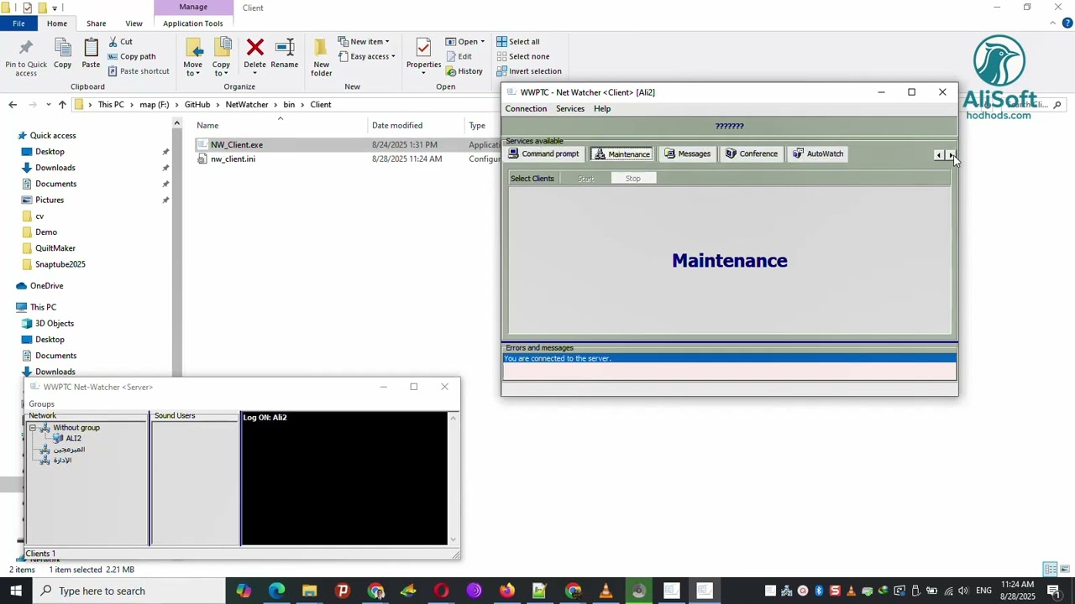1075x604 pixels.
Task: Select the NW_Client.exe file
Action: pyautogui.click(x=237, y=144)
